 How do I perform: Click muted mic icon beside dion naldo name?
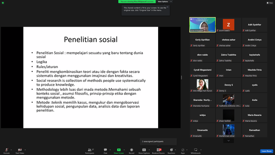click(x=191, y=61)
